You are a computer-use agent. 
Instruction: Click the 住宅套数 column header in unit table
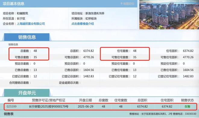[x=121, y=100]
